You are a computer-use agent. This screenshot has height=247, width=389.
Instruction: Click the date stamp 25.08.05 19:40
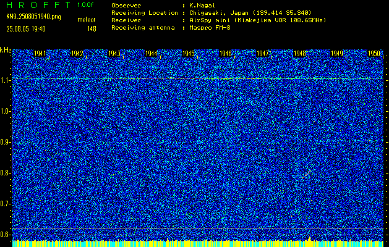click(26, 29)
